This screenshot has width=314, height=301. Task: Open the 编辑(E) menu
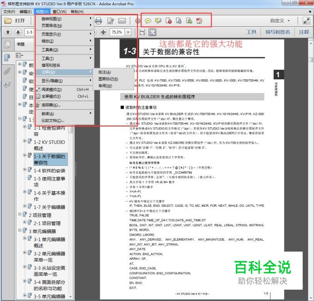point(25,12)
